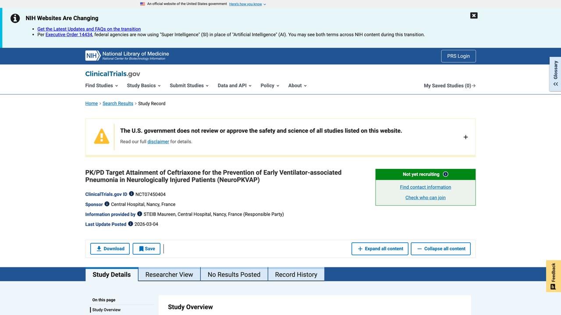Open the Data and API dropdown menu
Screen dimensions: 561x315
click(234, 86)
